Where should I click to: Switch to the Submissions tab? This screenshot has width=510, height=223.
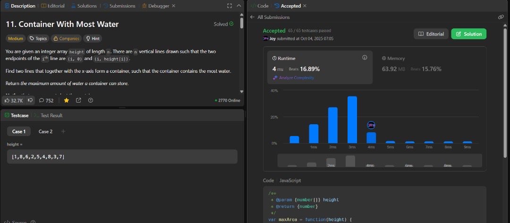click(119, 6)
